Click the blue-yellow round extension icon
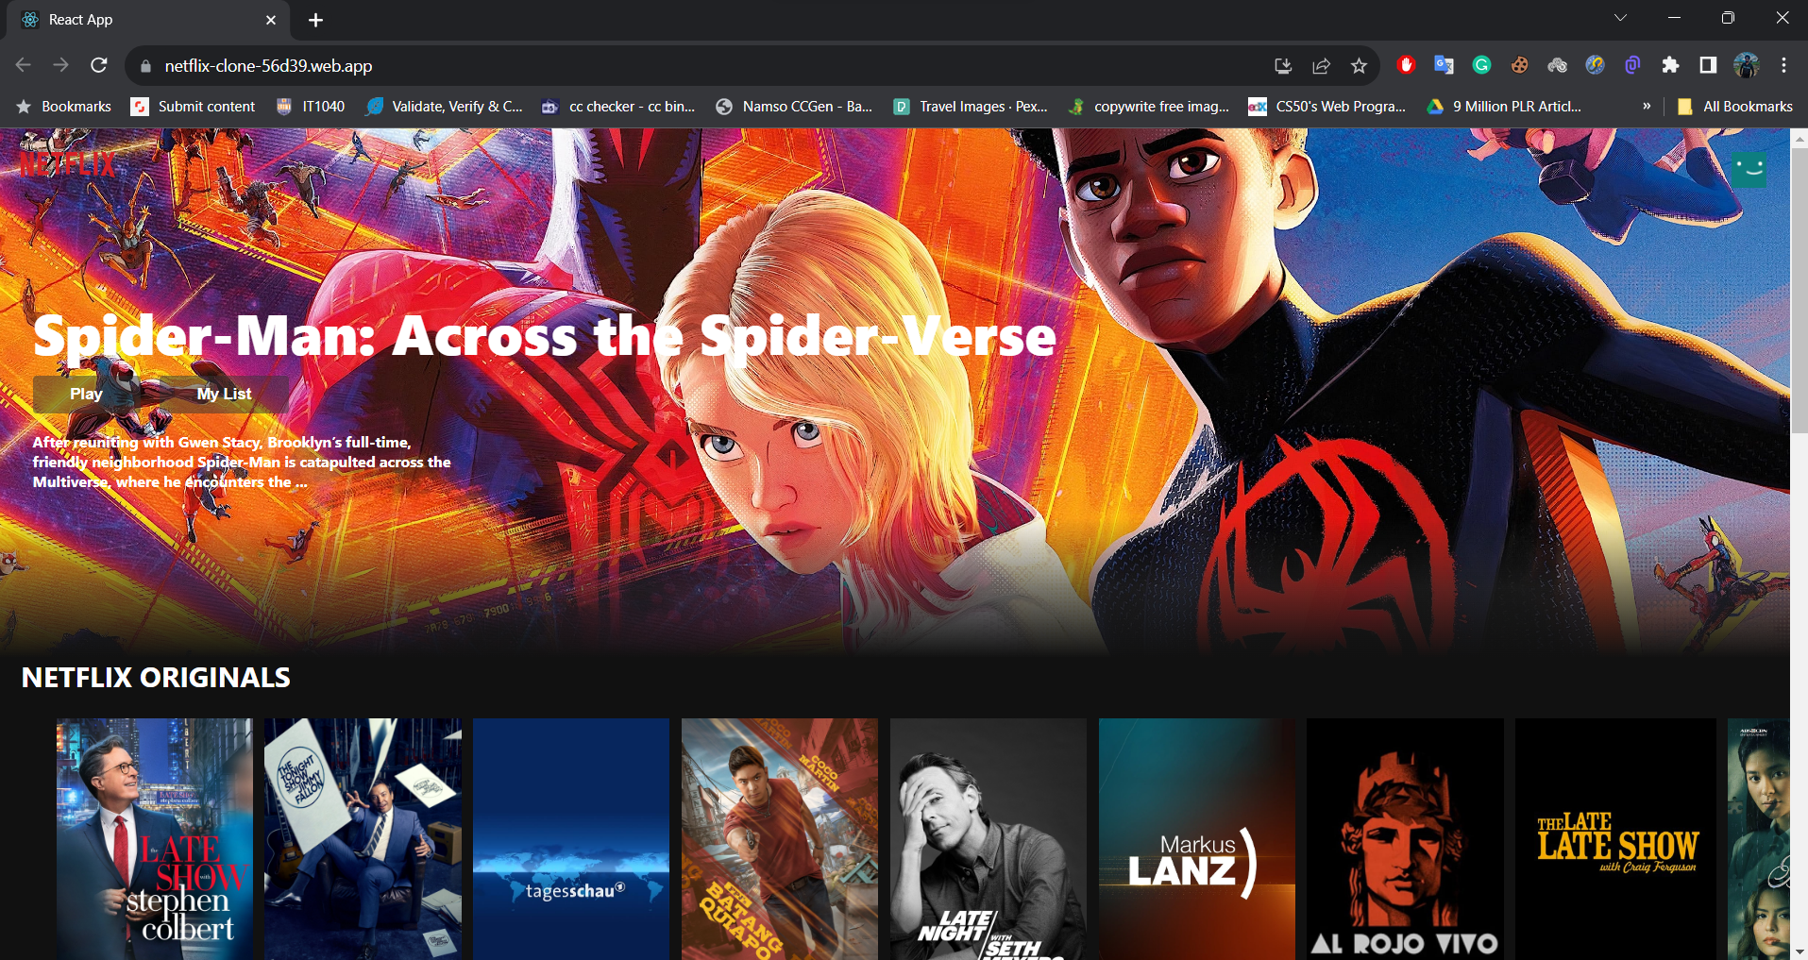This screenshot has height=960, width=1808. (x=1595, y=65)
